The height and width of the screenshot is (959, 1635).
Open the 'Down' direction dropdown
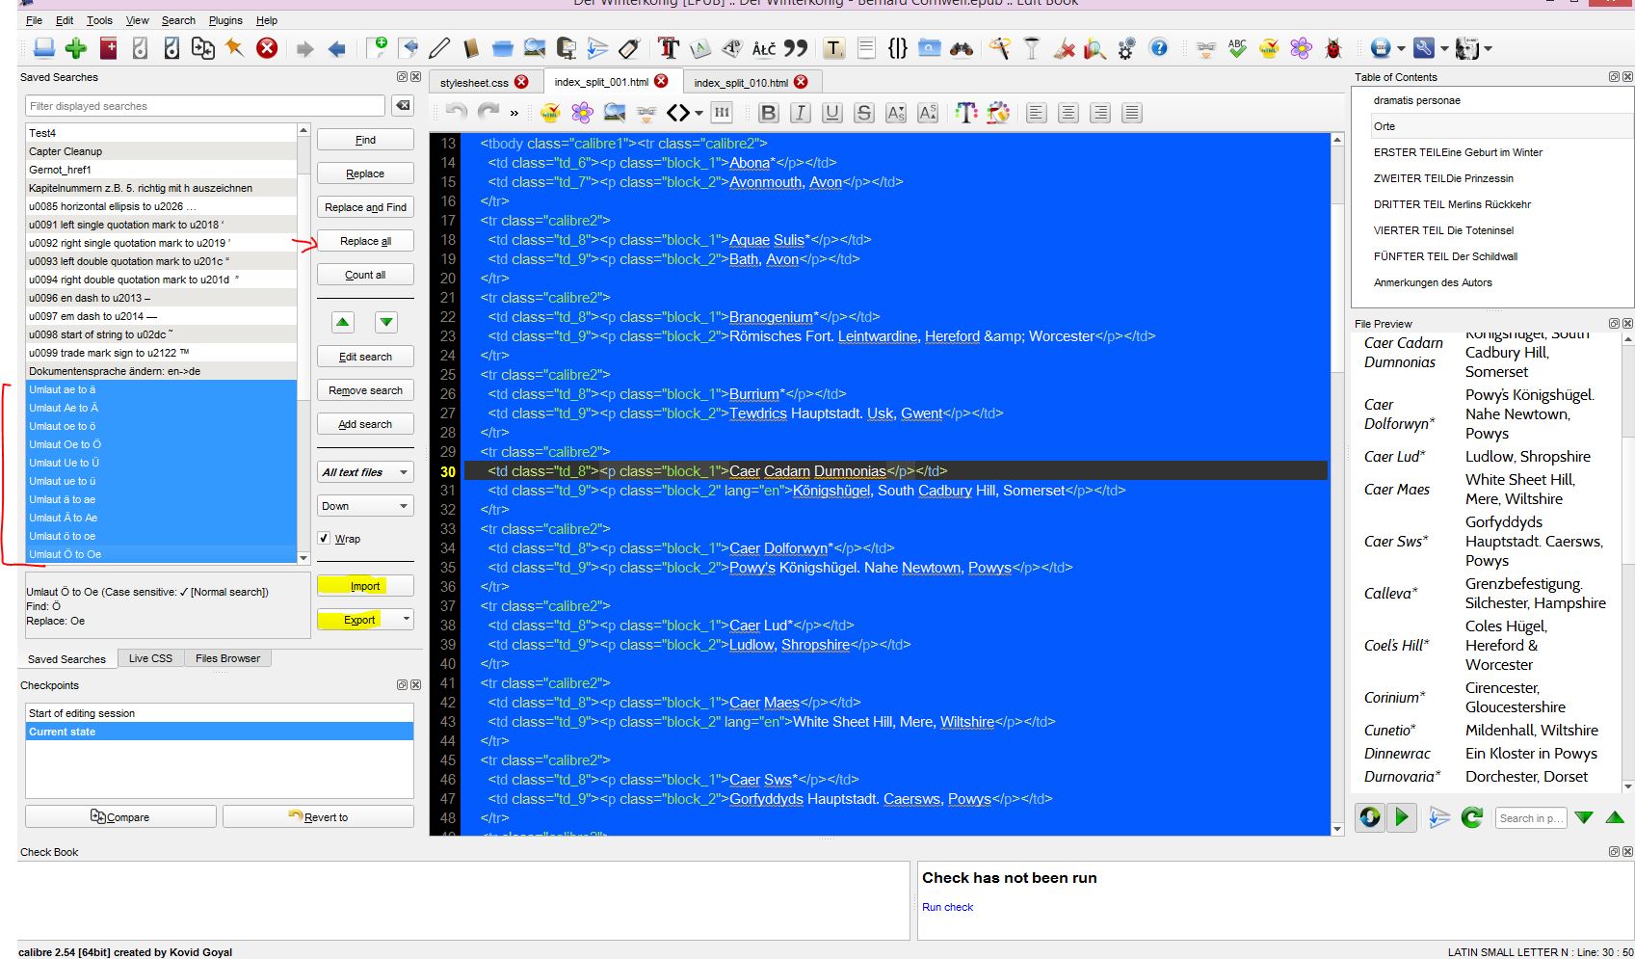point(365,506)
